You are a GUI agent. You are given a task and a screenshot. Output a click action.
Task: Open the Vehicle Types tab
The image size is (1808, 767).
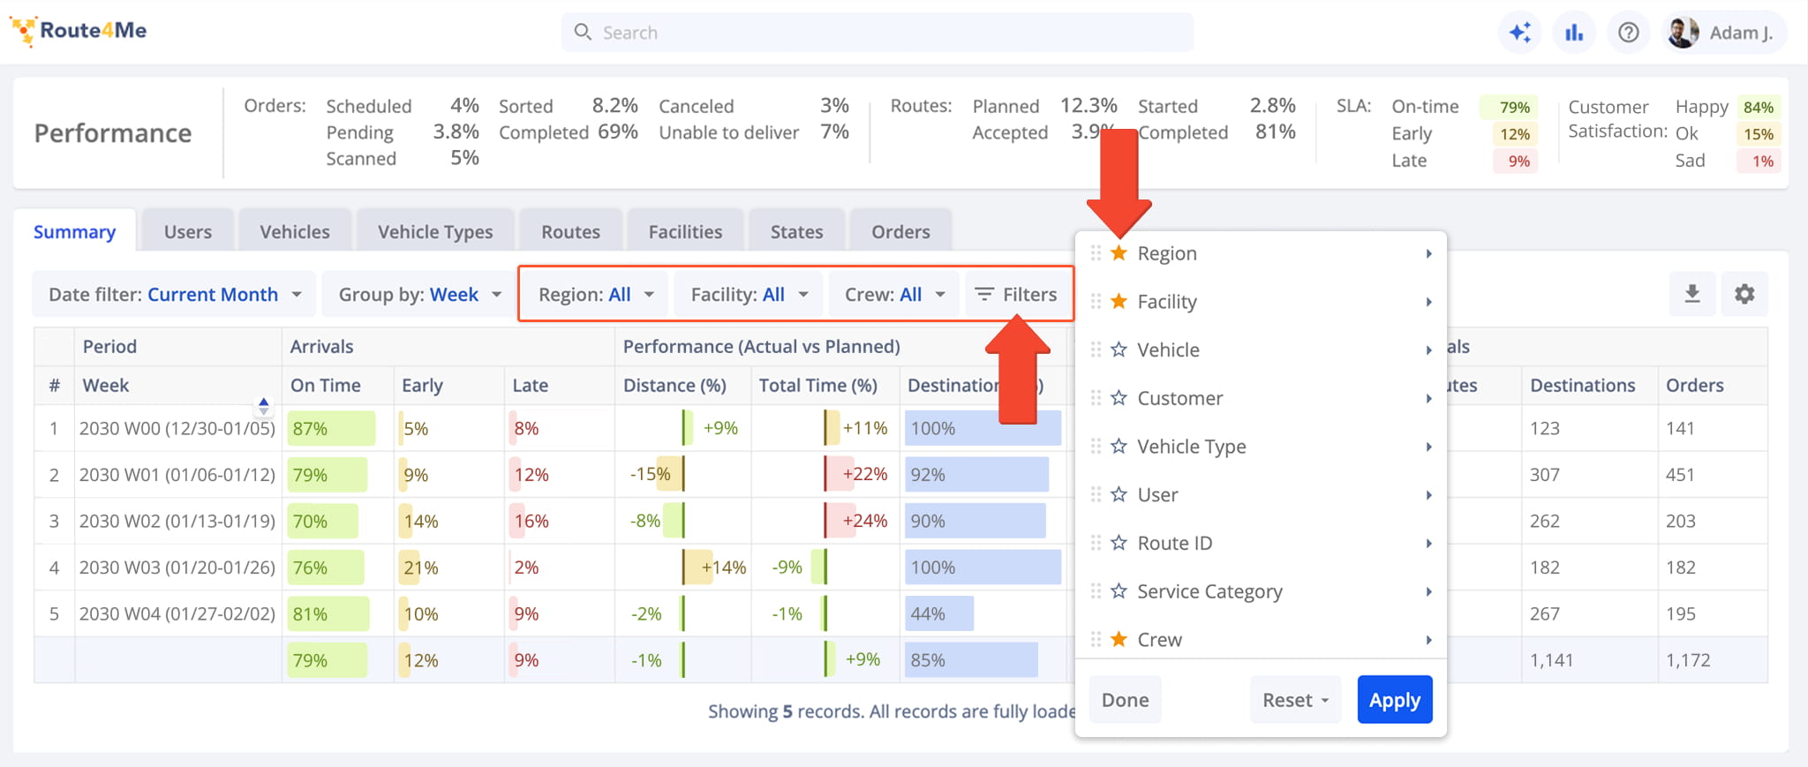click(435, 231)
